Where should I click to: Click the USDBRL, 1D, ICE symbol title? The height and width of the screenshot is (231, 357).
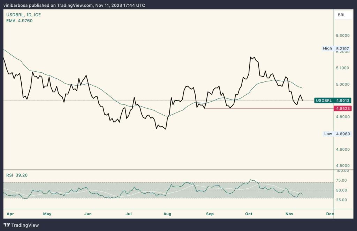point(23,15)
